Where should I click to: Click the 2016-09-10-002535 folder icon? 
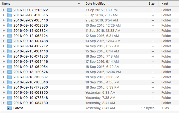(10, 26)
